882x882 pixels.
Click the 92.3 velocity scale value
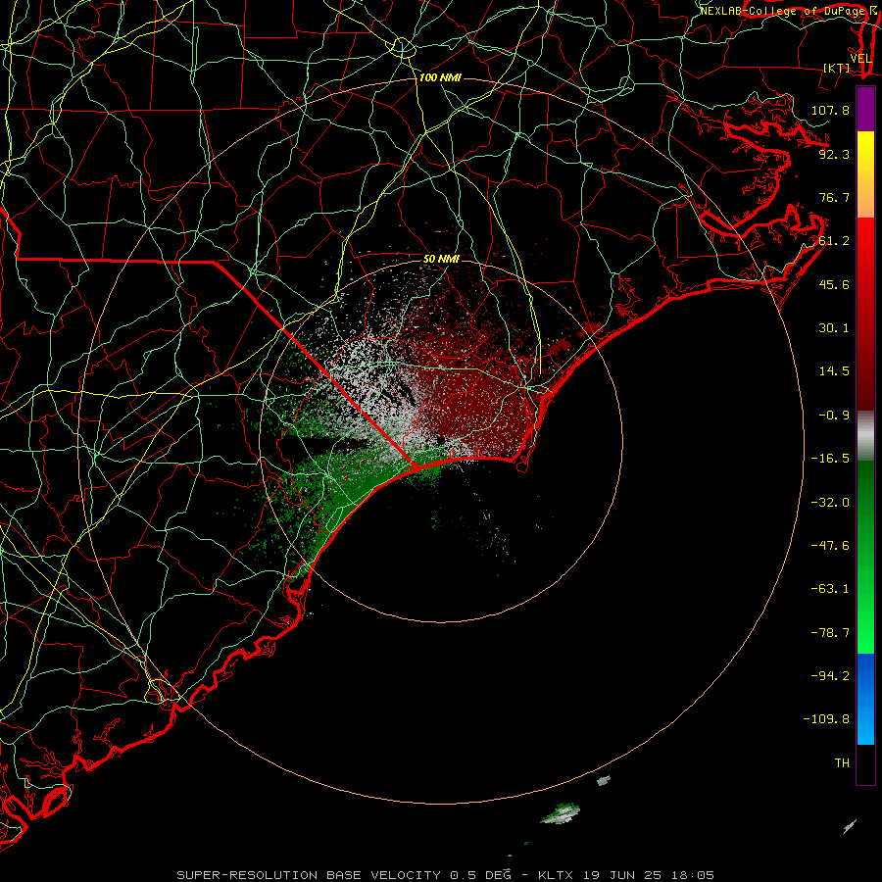[834, 154]
